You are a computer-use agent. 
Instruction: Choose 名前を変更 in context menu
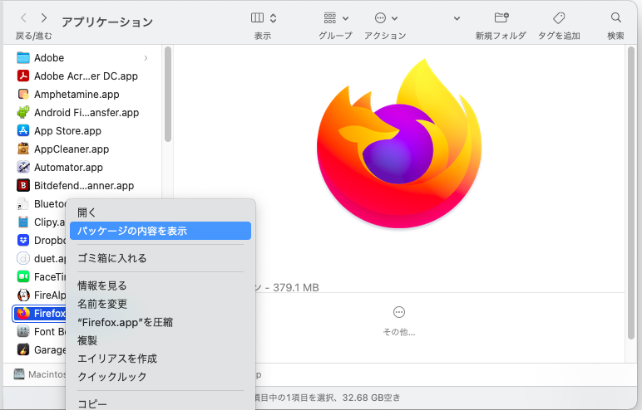(160, 304)
